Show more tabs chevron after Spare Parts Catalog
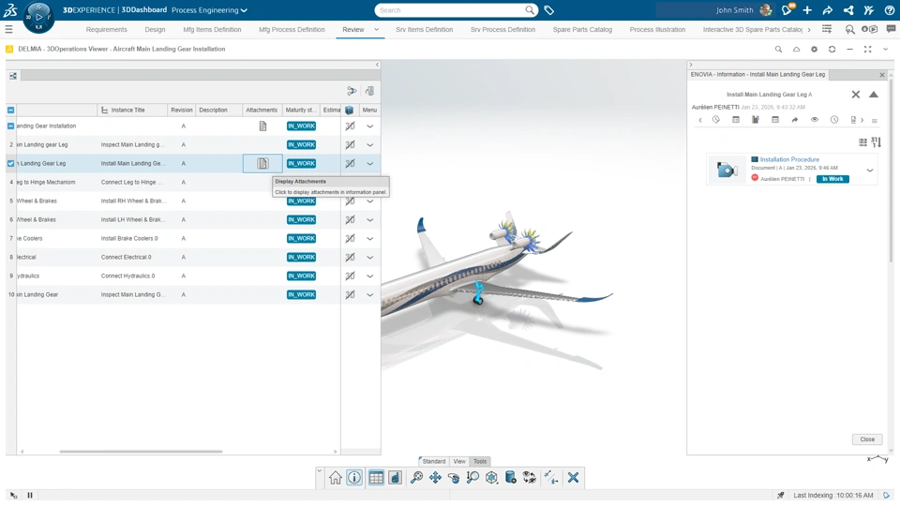The height and width of the screenshot is (506, 900). [x=809, y=29]
